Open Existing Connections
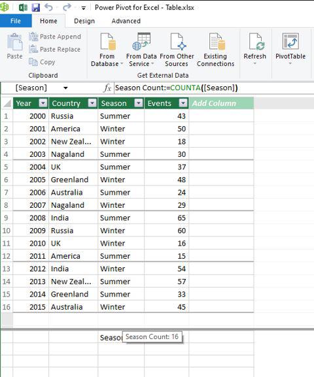314x377 pixels. click(215, 50)
